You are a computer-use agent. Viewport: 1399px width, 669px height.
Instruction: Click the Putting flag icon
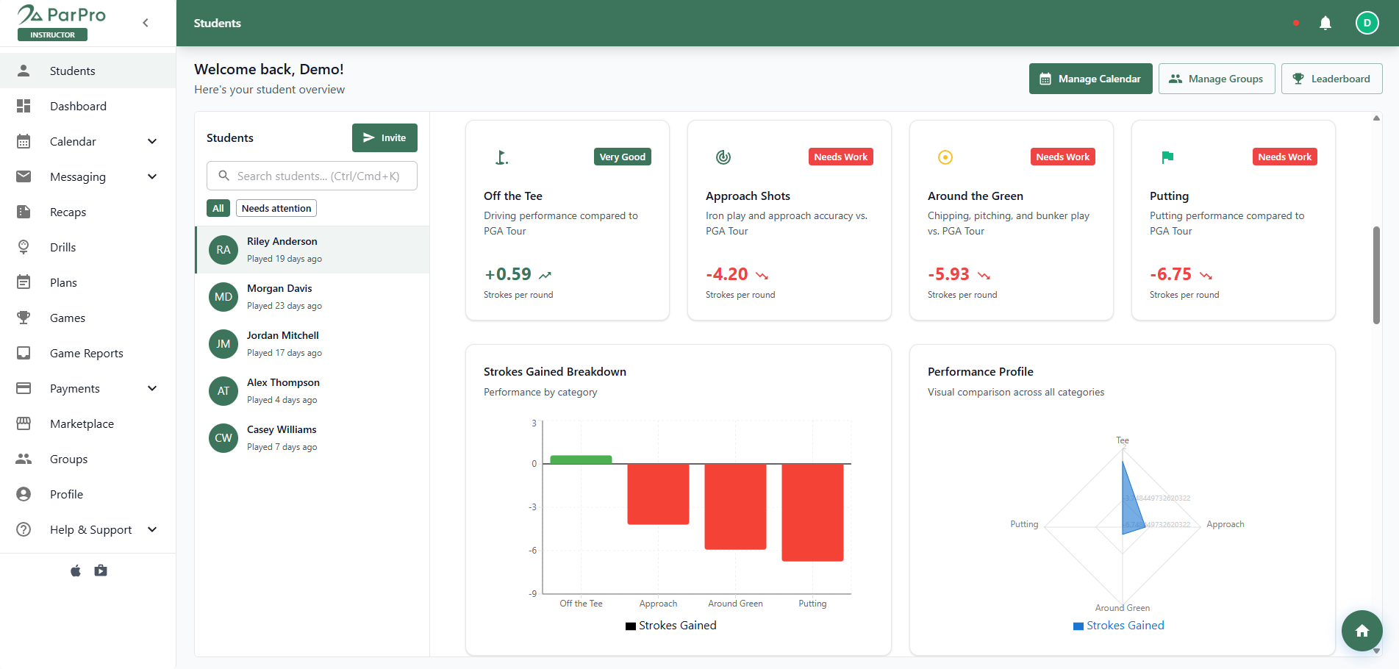click(x=1167, y=157)
